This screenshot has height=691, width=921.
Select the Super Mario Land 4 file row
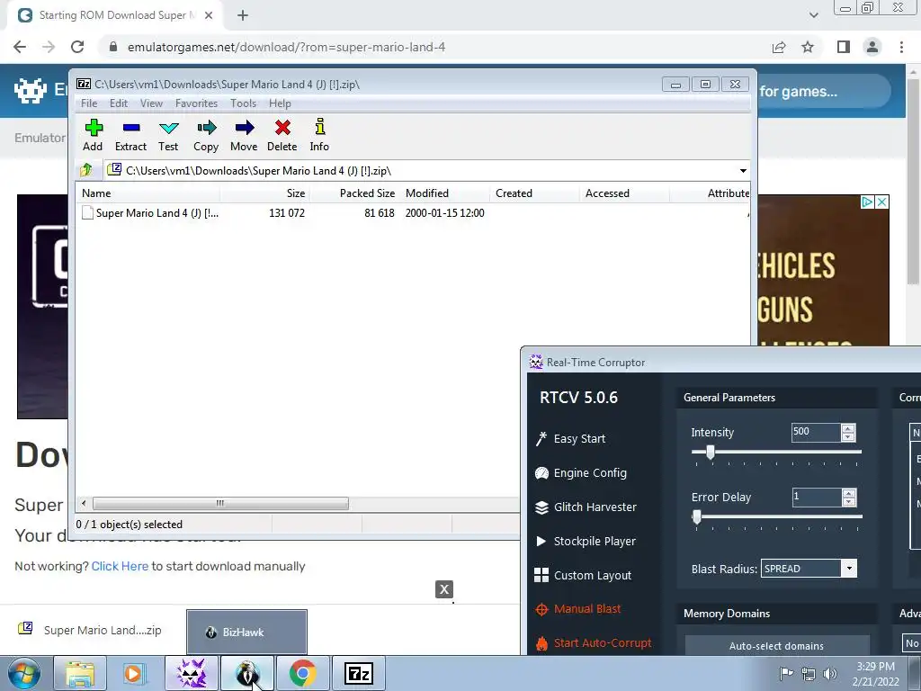414,212
